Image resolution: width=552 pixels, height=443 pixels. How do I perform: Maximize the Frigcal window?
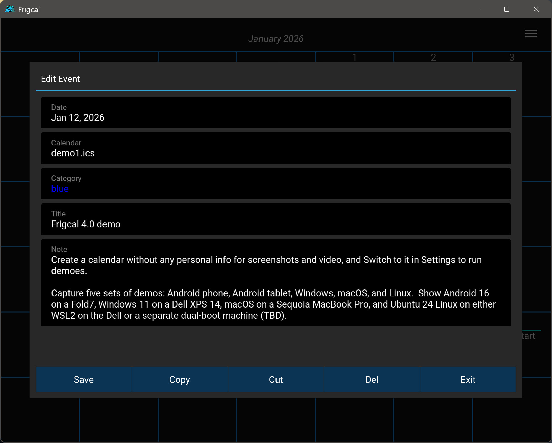(x=506, y=9)
